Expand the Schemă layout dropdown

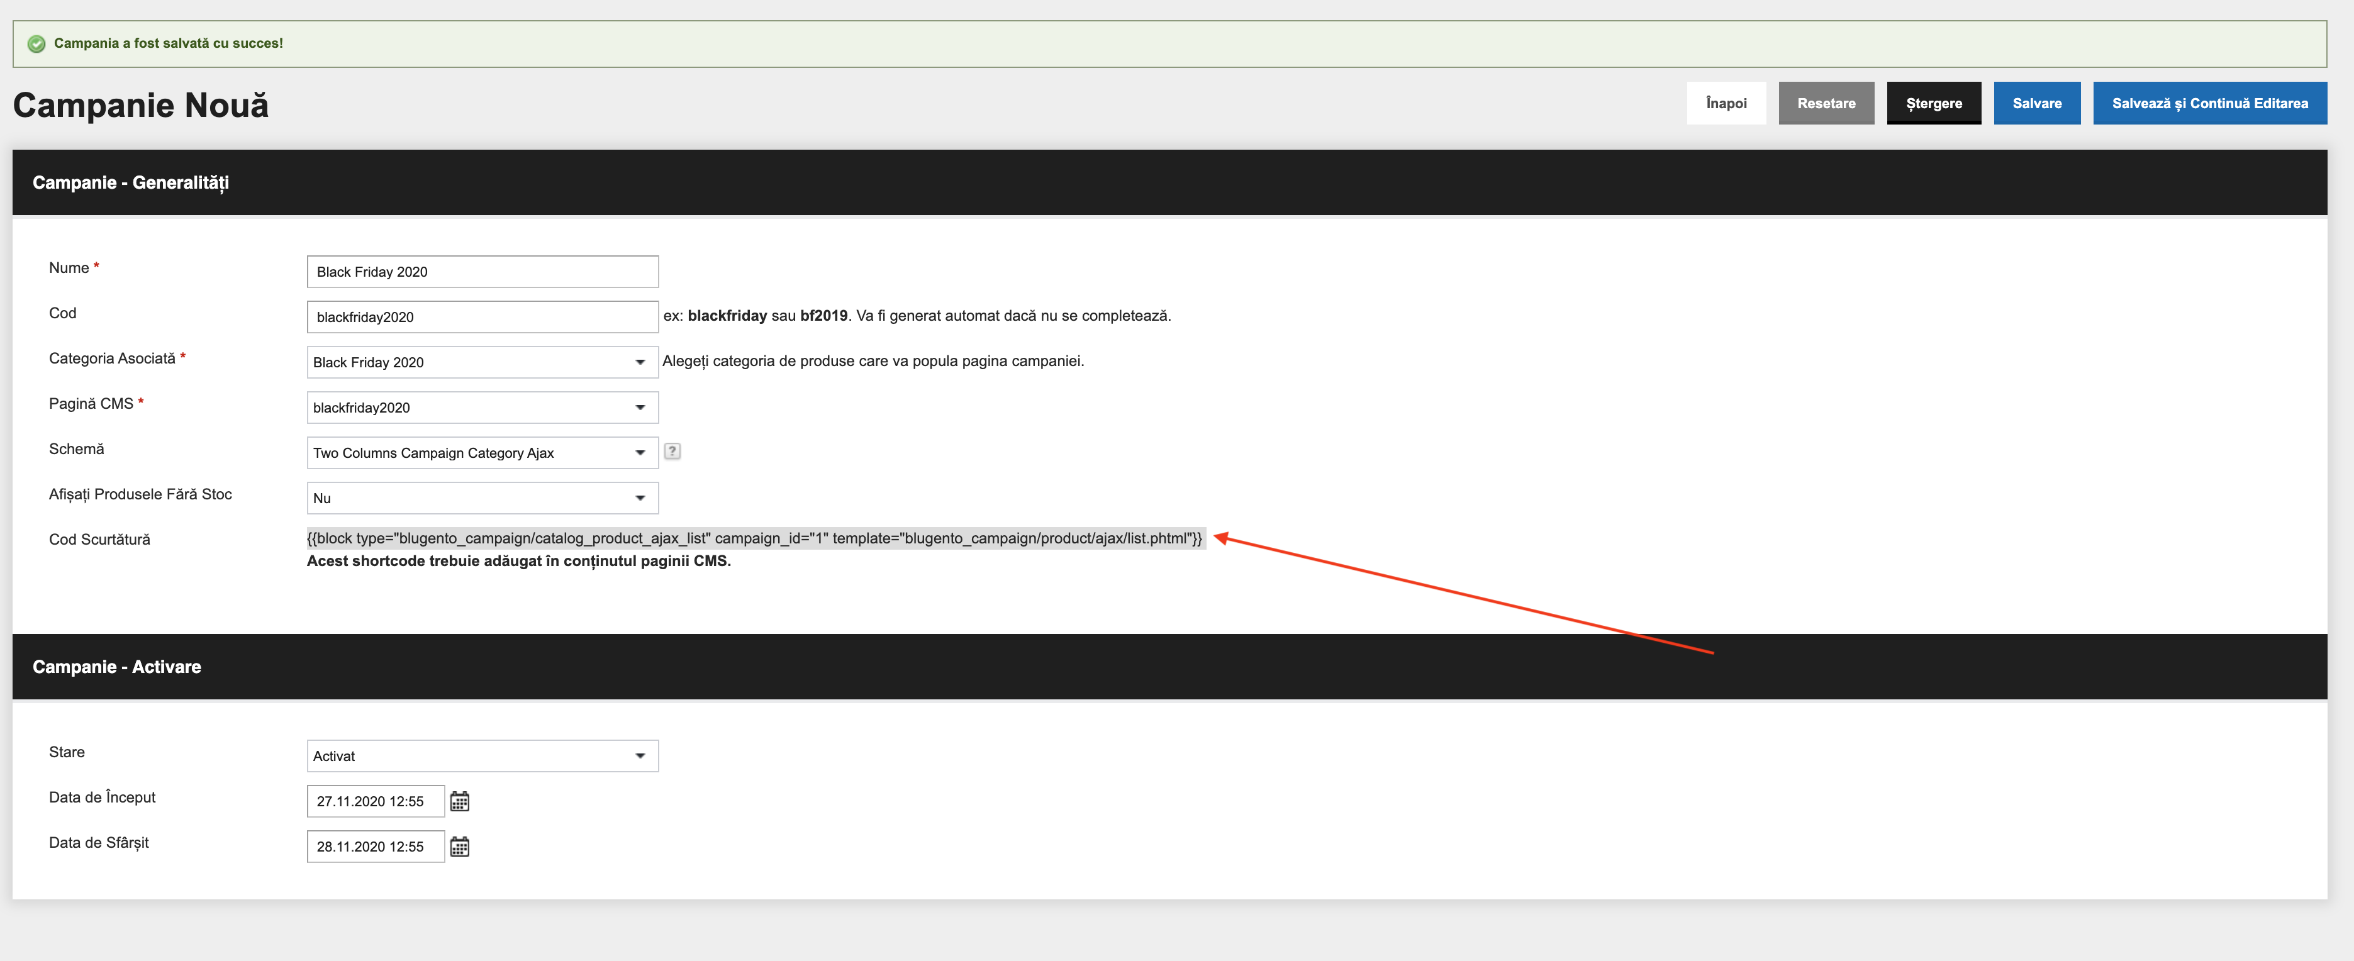[x=483, y=453]
